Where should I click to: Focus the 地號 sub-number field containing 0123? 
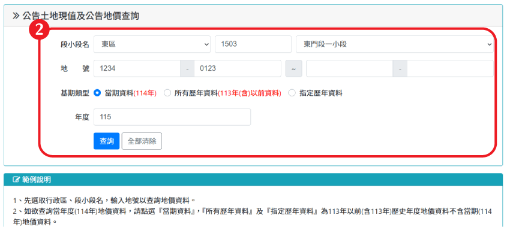238,68
